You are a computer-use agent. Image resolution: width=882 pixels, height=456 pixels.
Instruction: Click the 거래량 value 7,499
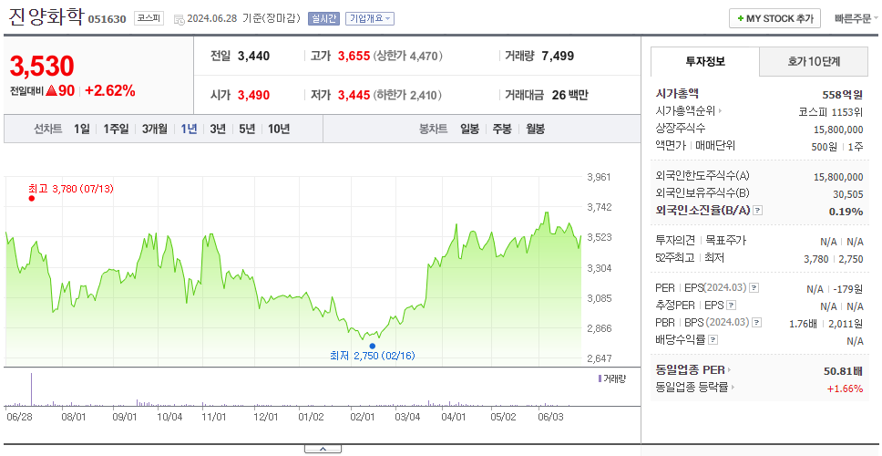click(x=558, y=56)
